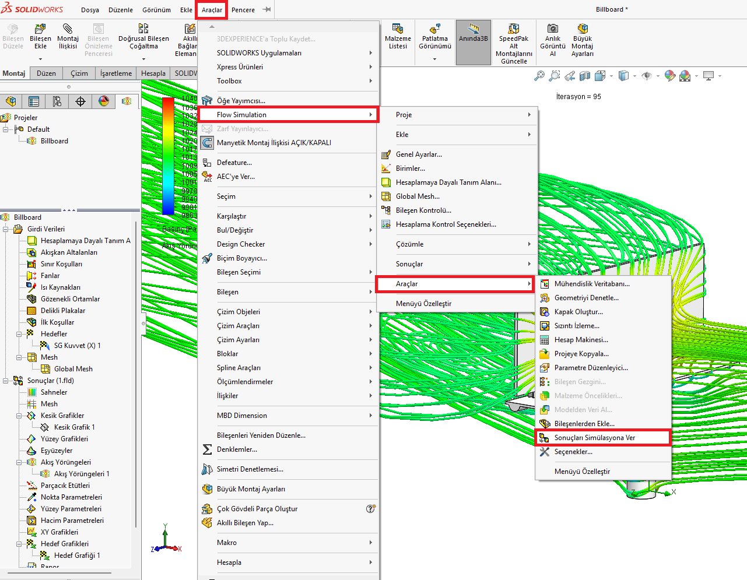The height and width of the screenshot is (580, 747).
Task: Collapse the Sonuçlar (1.fld) tree node
Action: coord(6,381)
